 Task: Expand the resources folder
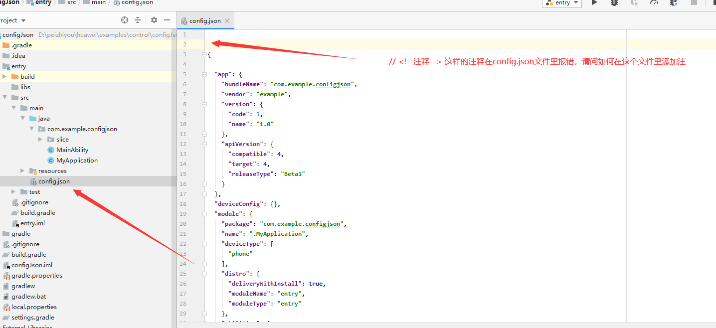point(22,171)
